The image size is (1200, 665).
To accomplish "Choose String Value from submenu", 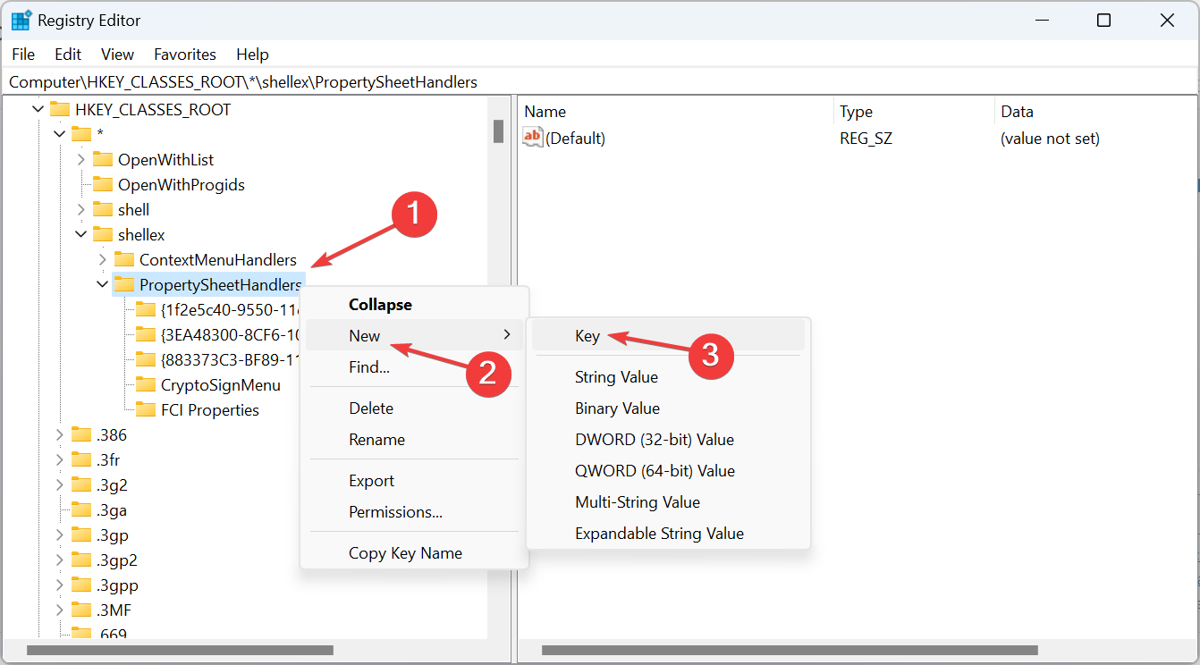I will [x=668, y=377].
